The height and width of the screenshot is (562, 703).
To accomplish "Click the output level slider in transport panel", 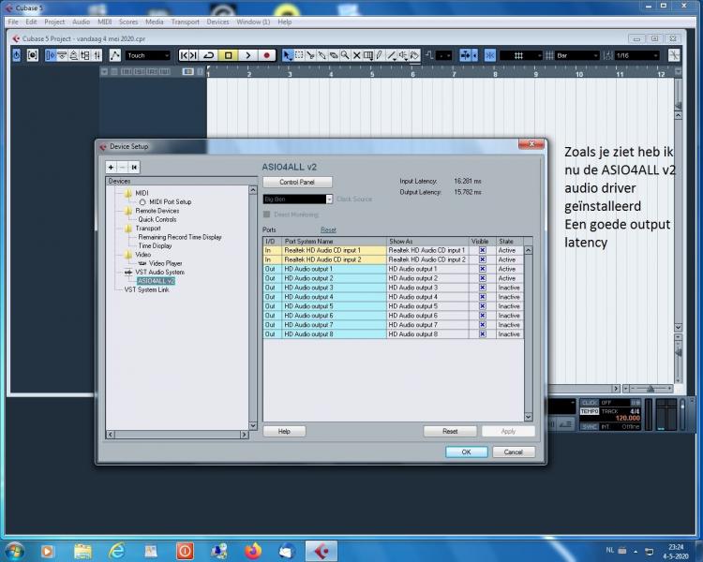I will [682, 406].
